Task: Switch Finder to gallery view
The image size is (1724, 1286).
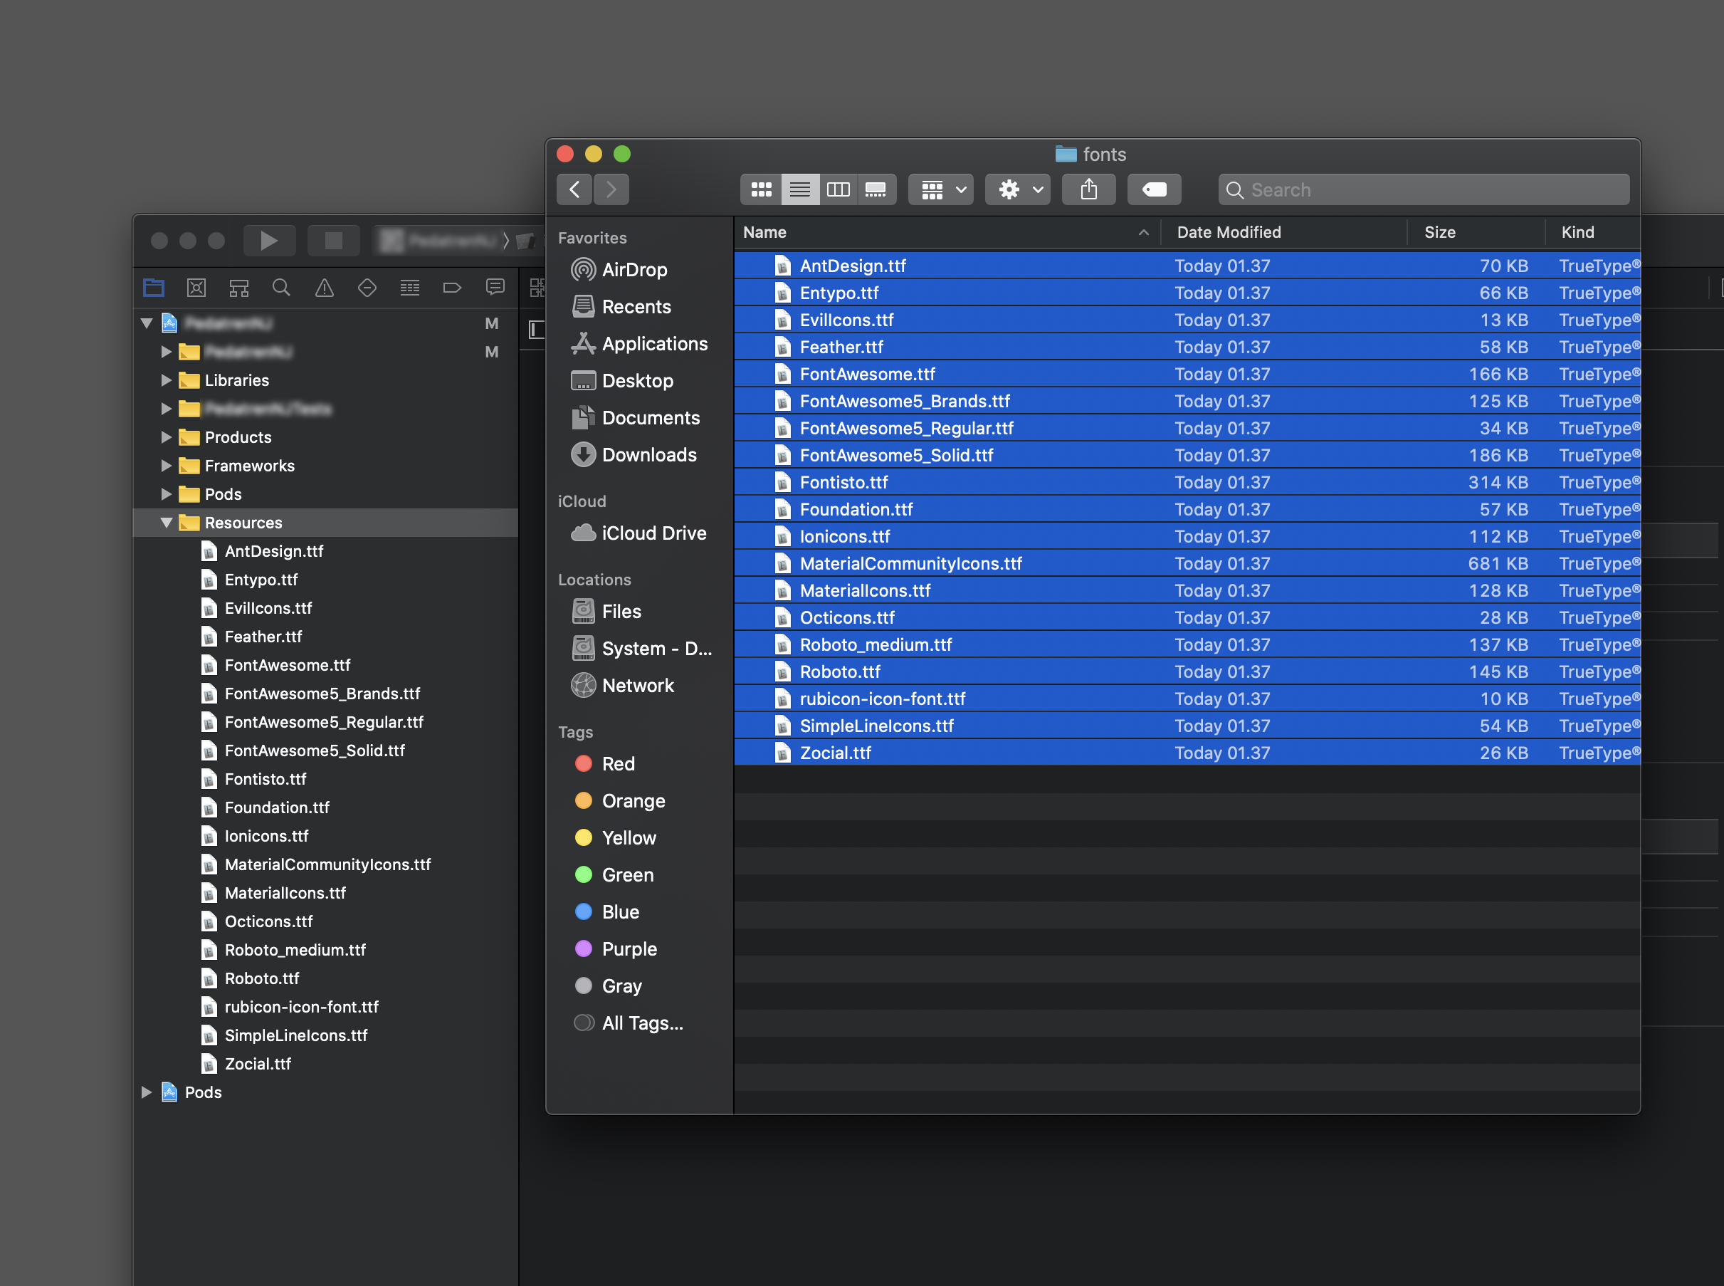Action: [877, 189]
